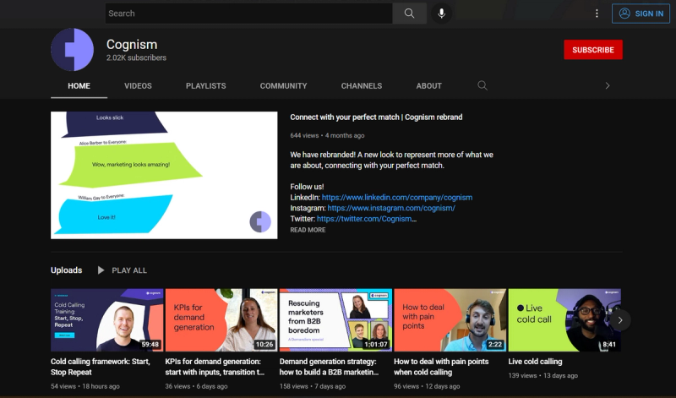Open Cold Calling Training video thumbnail

tap(107, 320)
